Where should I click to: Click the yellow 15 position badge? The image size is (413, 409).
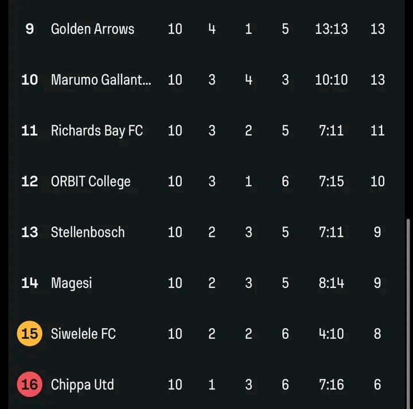click(x=29, y=333)
